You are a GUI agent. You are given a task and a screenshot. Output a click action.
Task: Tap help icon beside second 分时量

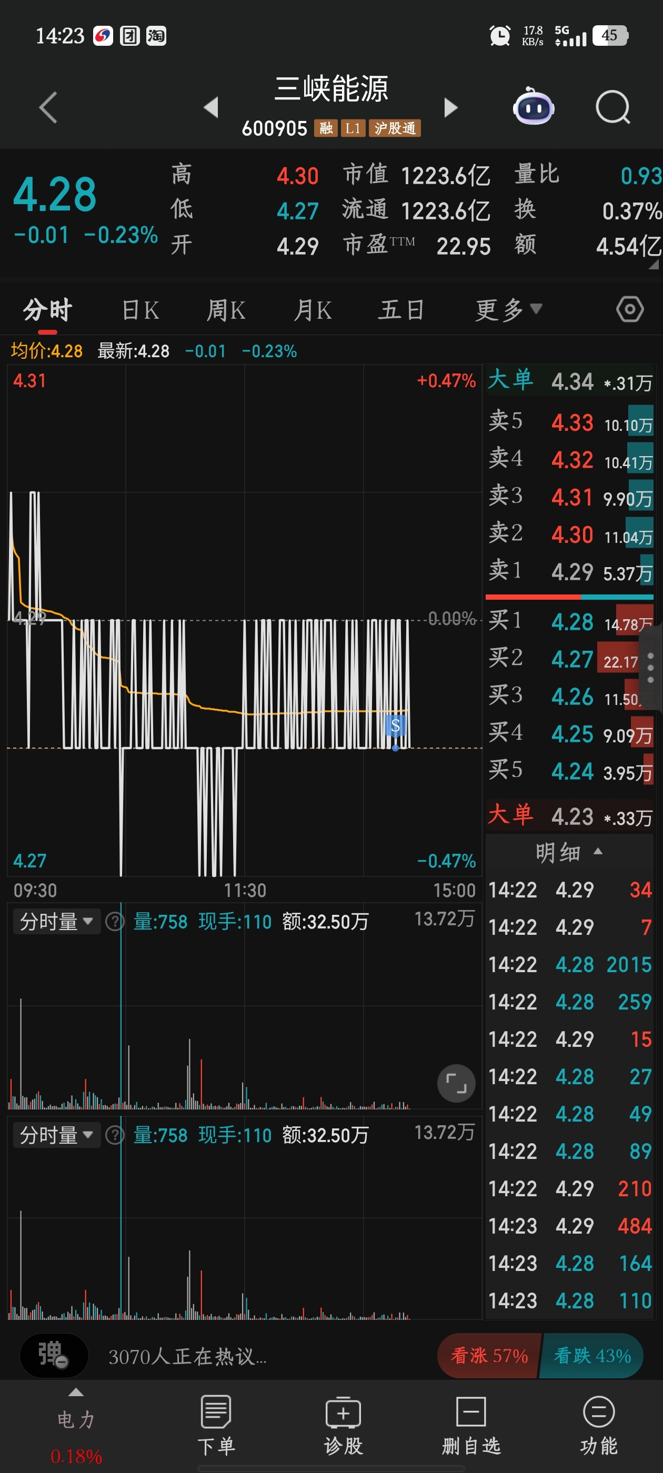coord(115,1135)
